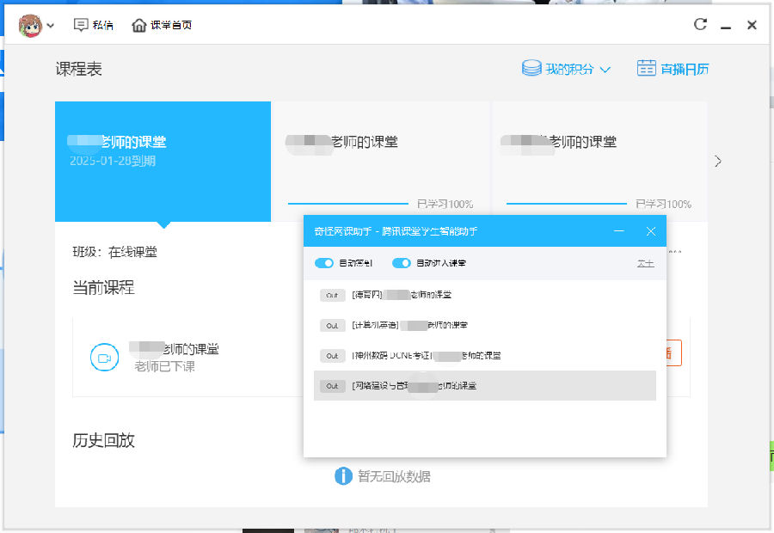This screenshot has width=774, height=533.
Task: Click the 老师已下课 status text
Action: (165, 366)
